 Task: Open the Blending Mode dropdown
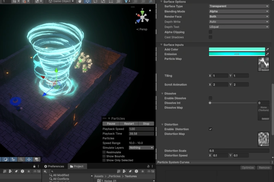pyautogui.click(x=239, y=11)
